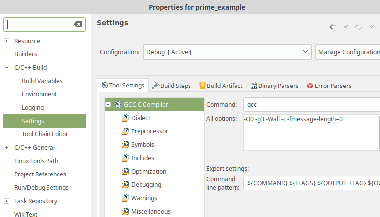Click the All options scrollbar
380x217 pixels.
(379, 132)
